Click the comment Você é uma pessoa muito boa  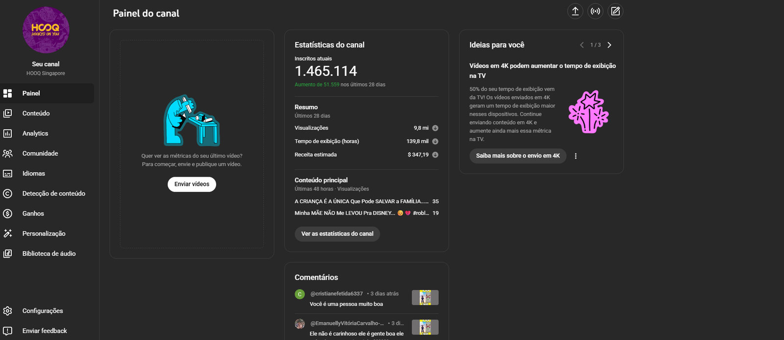346,304
